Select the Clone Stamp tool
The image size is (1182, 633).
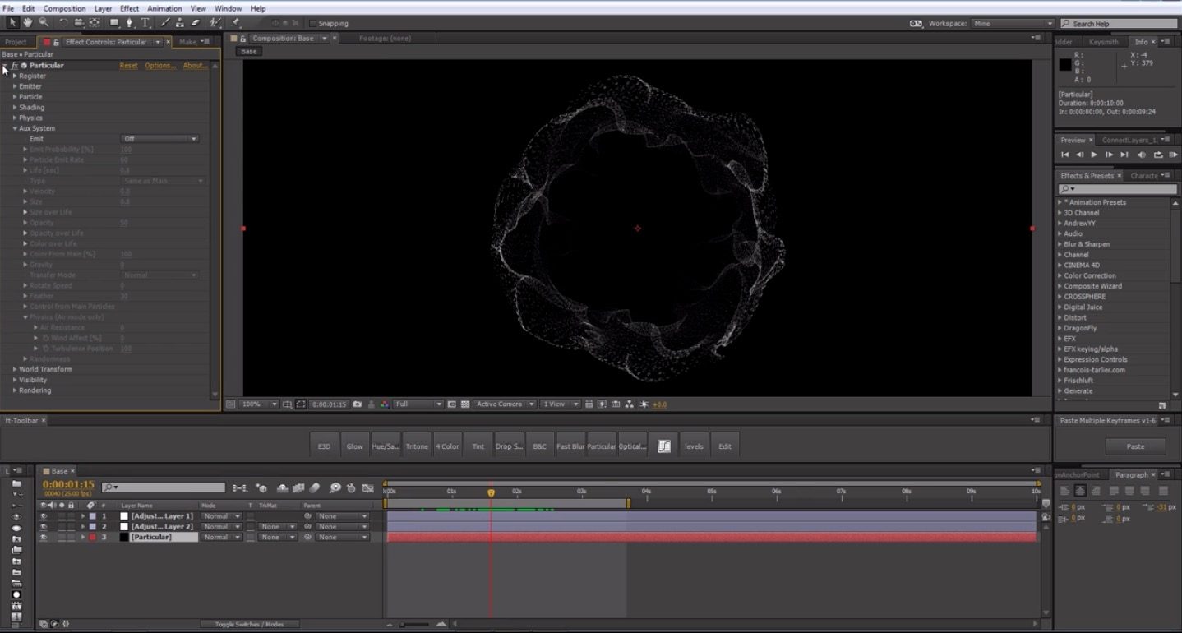[x=180, y=23]
